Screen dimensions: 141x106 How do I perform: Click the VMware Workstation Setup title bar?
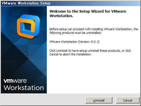[x=70, y=3]
